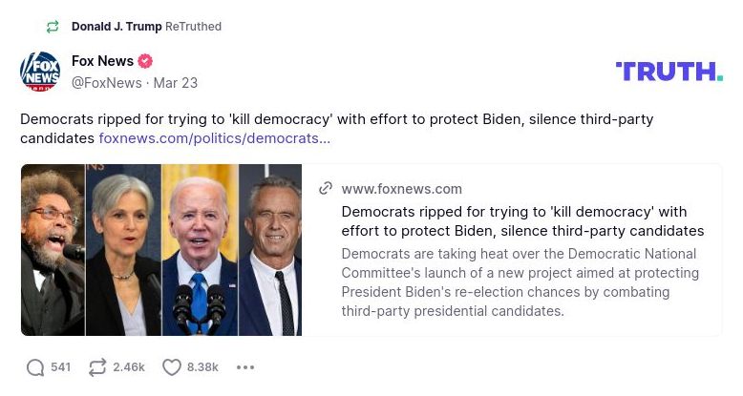Click the red verified badge
The height and width of the screenshot is (396, 743).
click(x=145, y=62)
